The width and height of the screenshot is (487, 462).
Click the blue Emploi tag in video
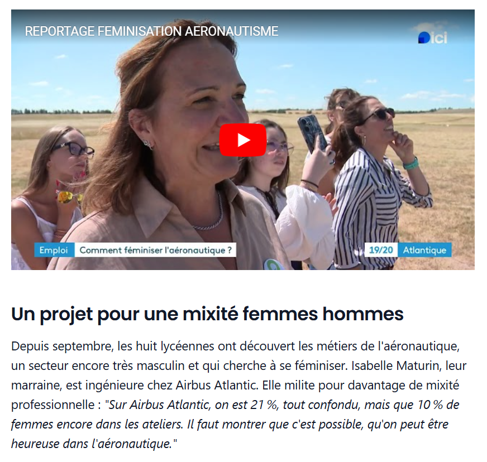pyautogui.click(x=54, y=250)
